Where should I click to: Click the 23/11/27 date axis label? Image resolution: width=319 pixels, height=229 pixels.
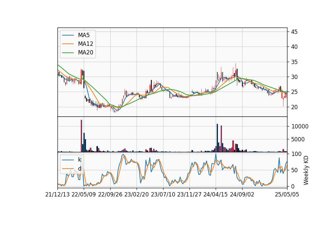(189, 194)
